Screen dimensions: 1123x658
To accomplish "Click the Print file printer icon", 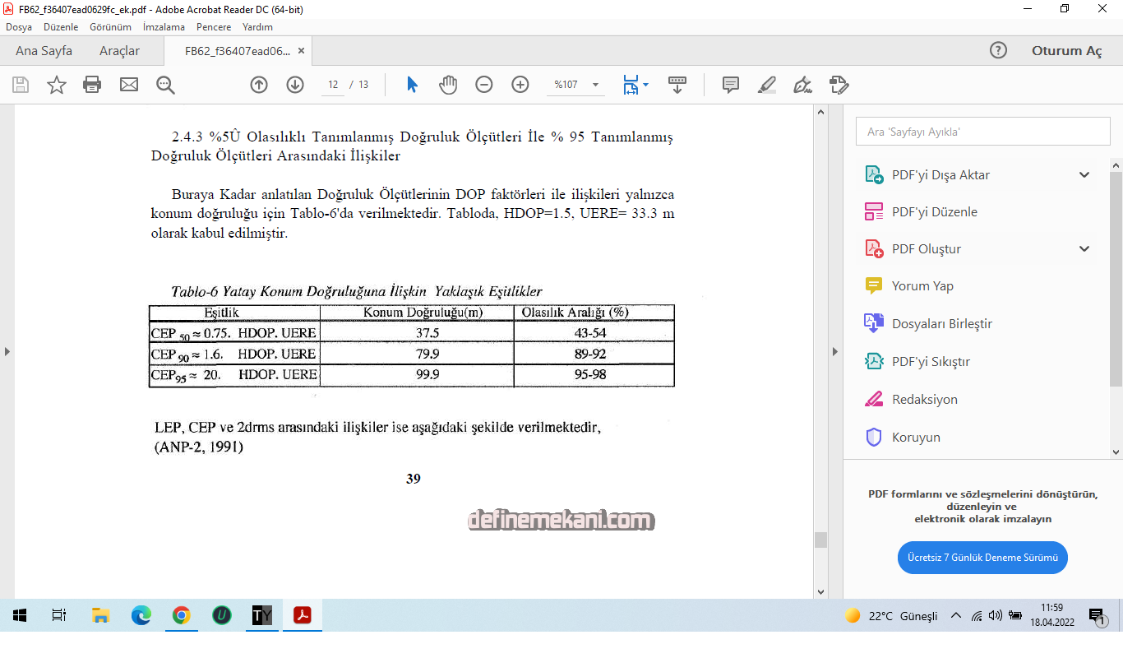I will tap(92, 85).
